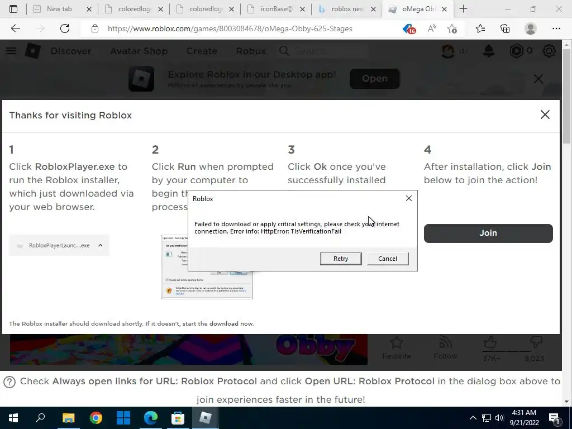Image resolution: width=572 pixels, height=429 pixels.
Task: Click the dark Join button
Action: pos(488,233)
